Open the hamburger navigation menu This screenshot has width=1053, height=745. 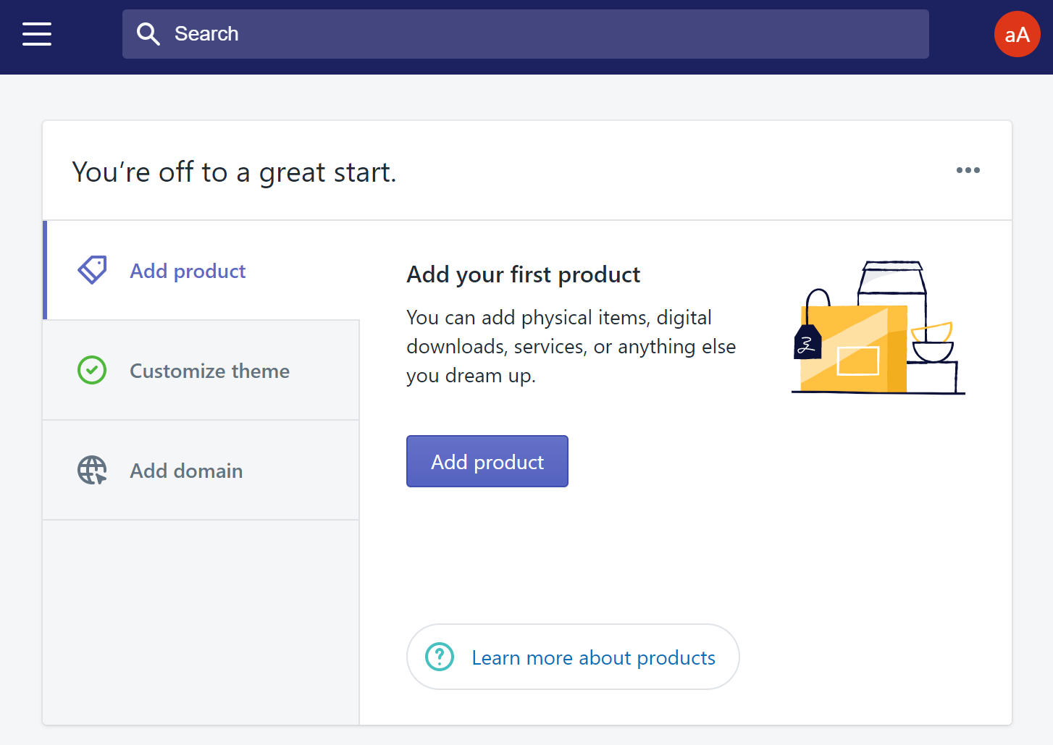37,34
